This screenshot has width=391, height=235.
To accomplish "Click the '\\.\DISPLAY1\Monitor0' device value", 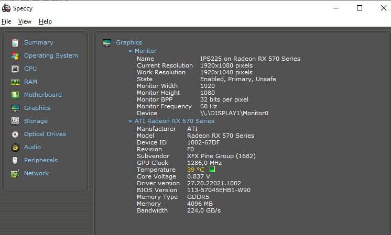I will (x=234, y=113).
